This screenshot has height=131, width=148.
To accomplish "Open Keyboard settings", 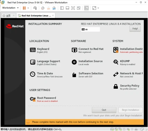I will [40, 50].
